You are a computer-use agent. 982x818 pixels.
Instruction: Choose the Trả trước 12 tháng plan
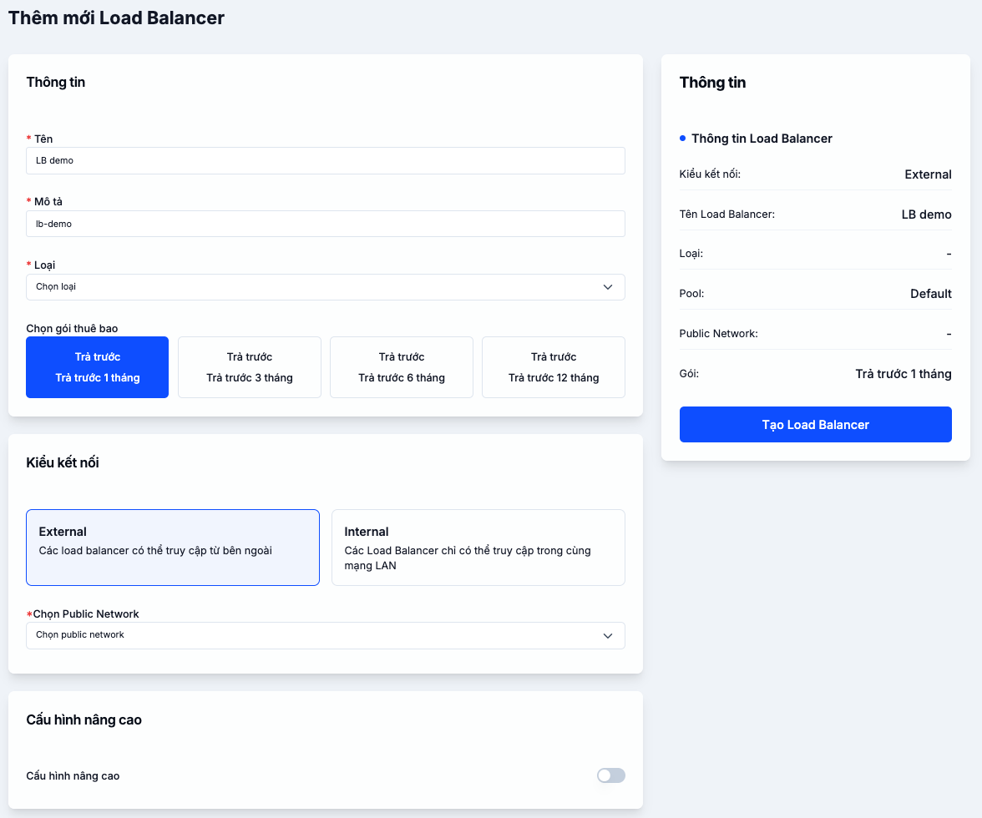[x=554, y=367]
